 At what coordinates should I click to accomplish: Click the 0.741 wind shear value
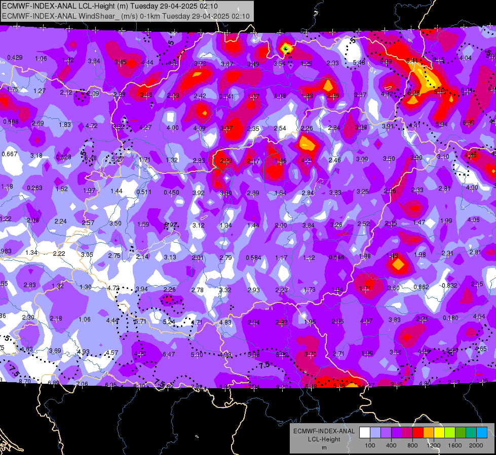coord(226,96)
